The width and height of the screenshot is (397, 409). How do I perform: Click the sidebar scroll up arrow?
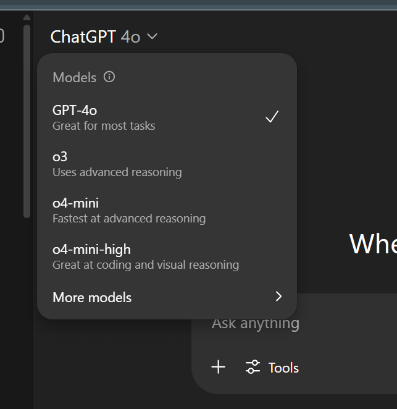27,17
